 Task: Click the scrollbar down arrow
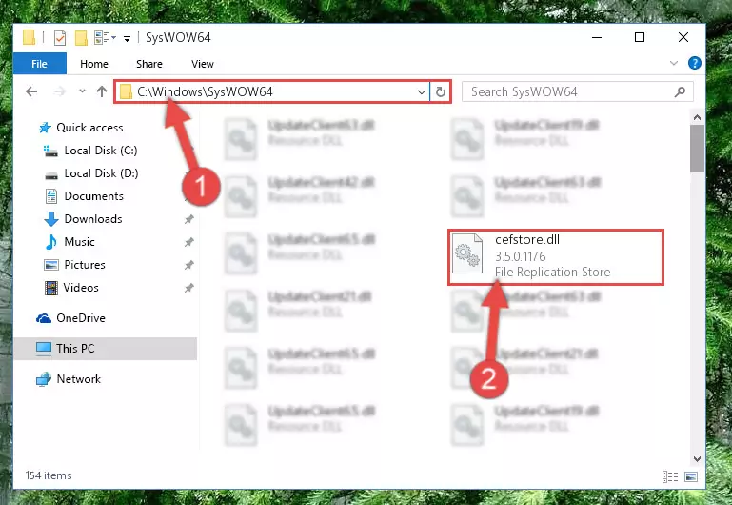point(697,459)
